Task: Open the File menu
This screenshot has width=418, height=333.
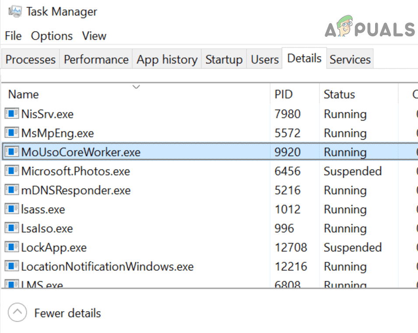Action: point(13,36)
